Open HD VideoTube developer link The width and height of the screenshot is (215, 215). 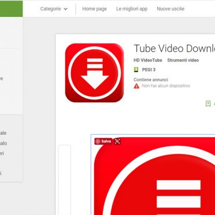[148, 60]
